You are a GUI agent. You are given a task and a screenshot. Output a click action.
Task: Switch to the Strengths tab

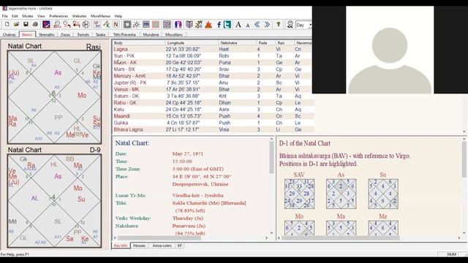pos(47,34)
